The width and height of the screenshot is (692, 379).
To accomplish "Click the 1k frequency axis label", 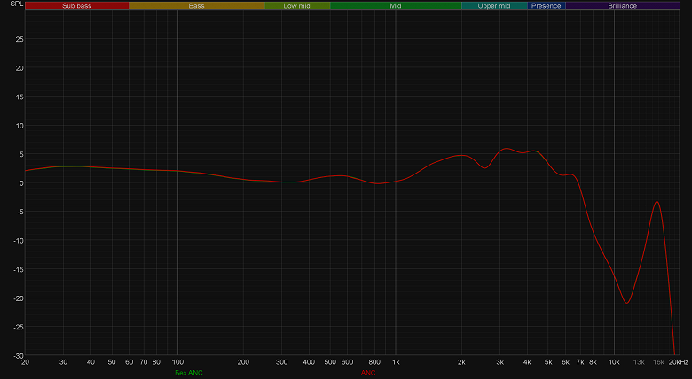I will click(x=396, y=362).
